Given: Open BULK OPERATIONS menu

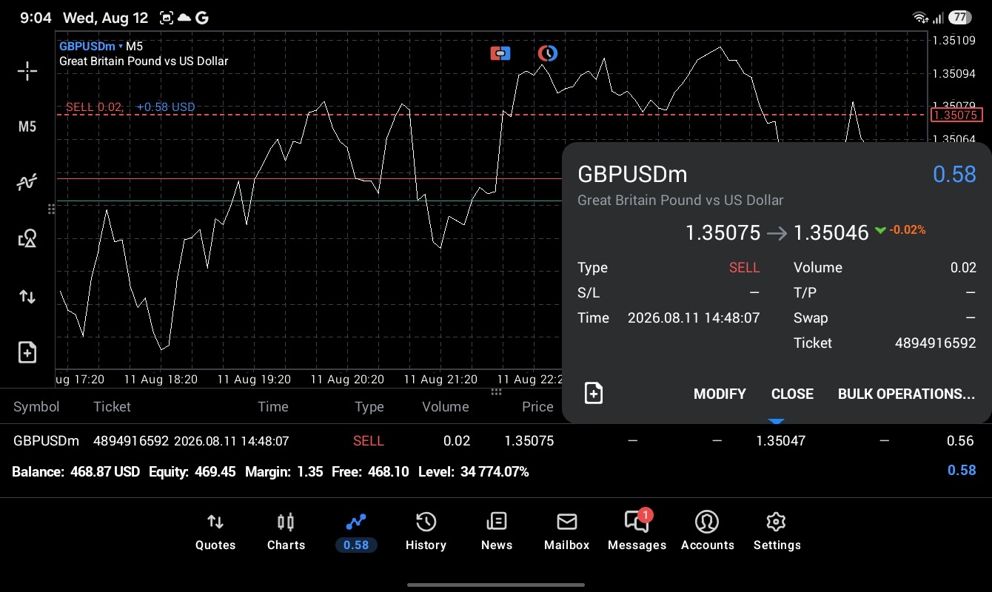Looking at the screenshot, I should tap(906, 394).
